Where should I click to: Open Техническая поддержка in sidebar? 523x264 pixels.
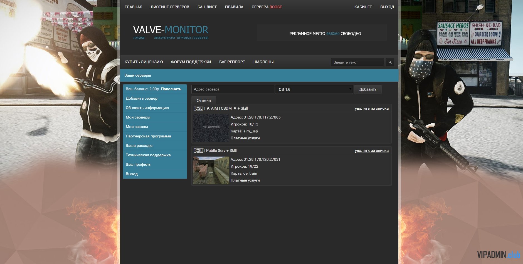point(155,155)
